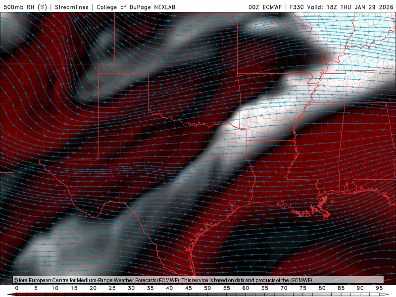
Task: Click 'Valid: 18Z THU JAN 29 2026' text
Action: click(x=350, y=7)
